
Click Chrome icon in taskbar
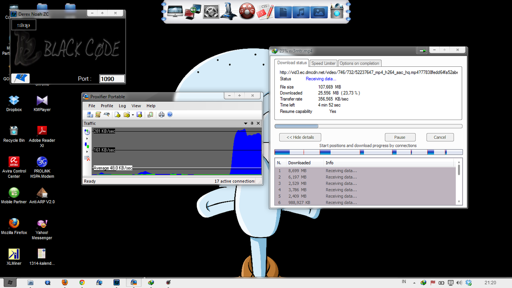[x=82, y=282]
